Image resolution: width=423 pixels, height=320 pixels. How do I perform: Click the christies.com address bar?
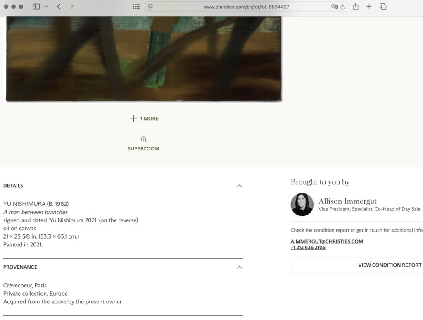(246, 7)
